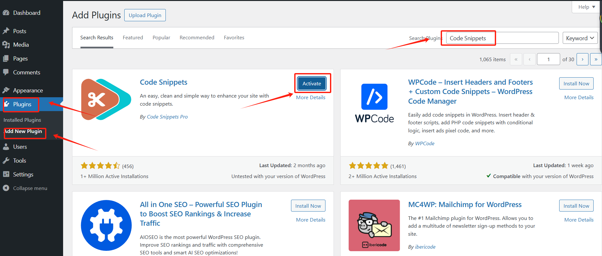602x256 pixels.
Task: Visit author WPCode link
Action: click(x=425, y=143)
